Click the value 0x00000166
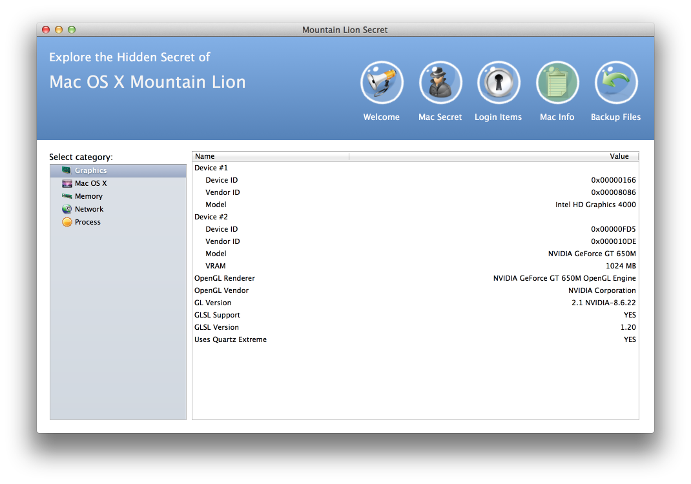The width and height of the screenshot is (691, 484). (614, 180)
